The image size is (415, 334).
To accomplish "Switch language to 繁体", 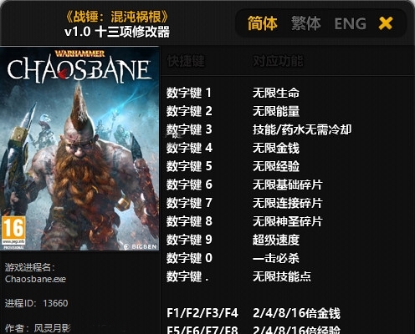I will tap(306, 23).
